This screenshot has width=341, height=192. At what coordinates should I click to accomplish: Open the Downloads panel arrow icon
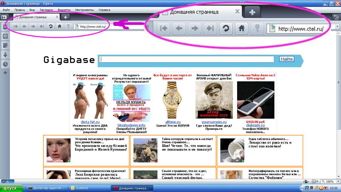click(x=5, y=55)
